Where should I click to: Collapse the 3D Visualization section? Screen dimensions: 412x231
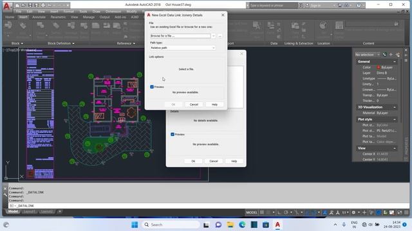395,107
